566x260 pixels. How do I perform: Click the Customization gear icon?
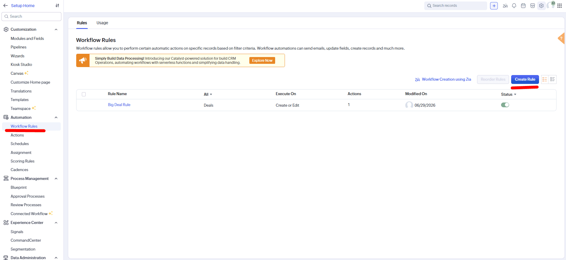click(6, 29)
